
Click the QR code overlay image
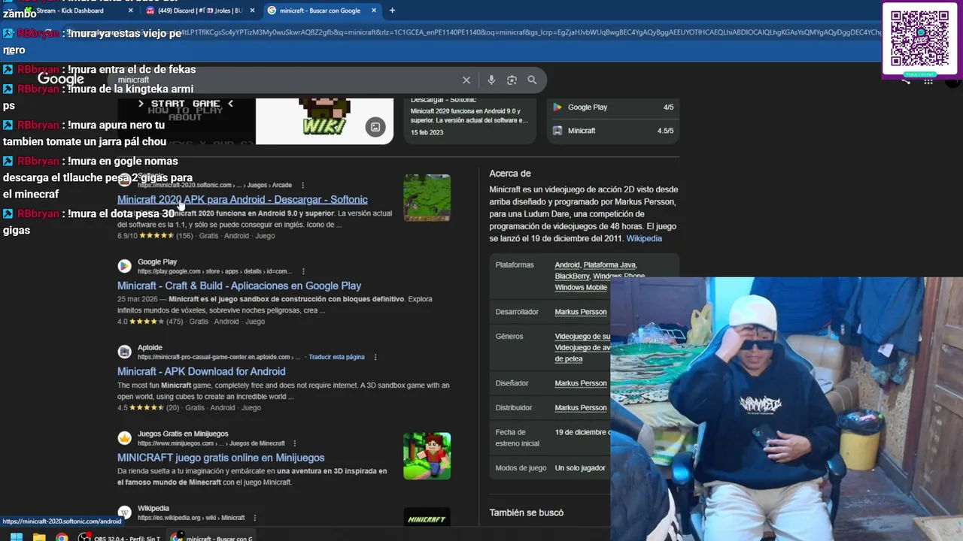[x=919, y=39]
